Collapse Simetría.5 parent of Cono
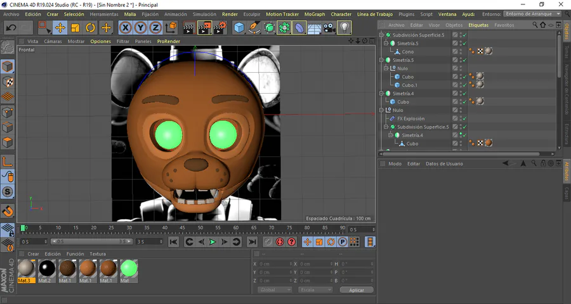The height and width of the screenshot is (304, 571). point(386,43)
